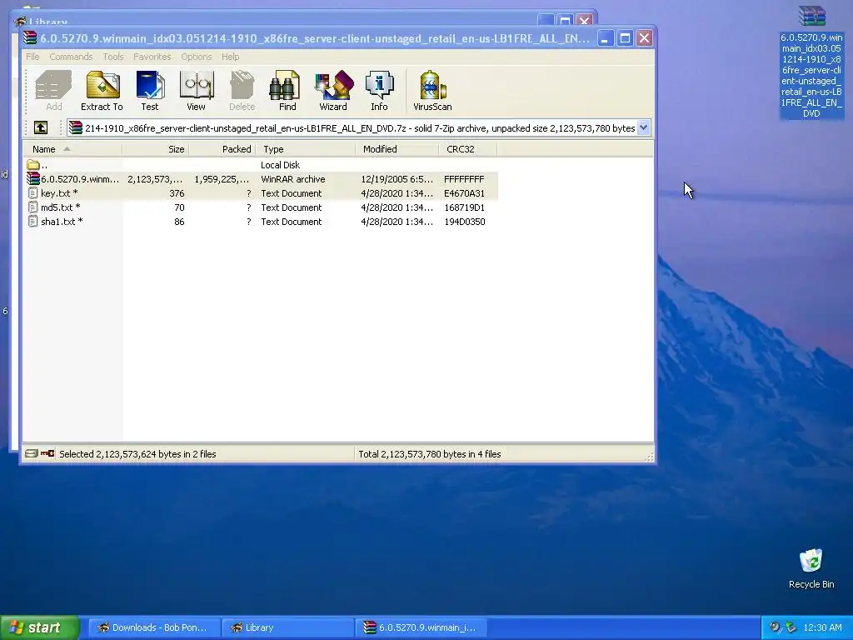The image size is (853, 640).
Task: Select CRC32 value 168719D1
Action: click(x=464, y=207)
